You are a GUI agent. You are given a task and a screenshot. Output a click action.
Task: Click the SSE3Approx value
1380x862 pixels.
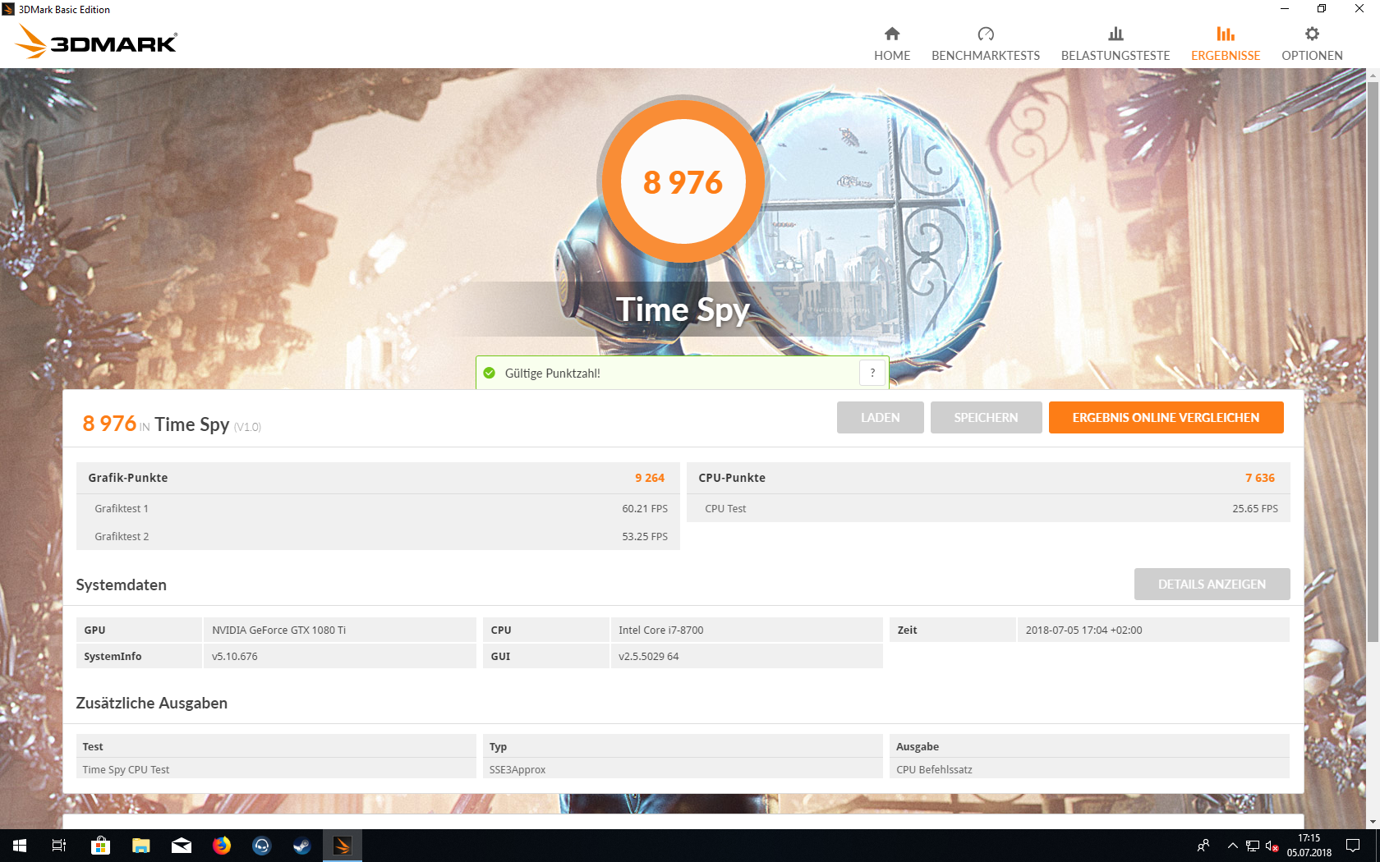tap(517, 769)
